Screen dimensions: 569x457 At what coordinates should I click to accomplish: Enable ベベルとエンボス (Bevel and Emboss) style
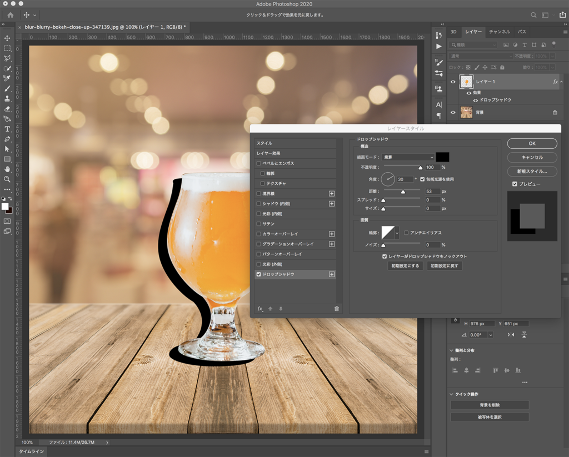[259, 164]
